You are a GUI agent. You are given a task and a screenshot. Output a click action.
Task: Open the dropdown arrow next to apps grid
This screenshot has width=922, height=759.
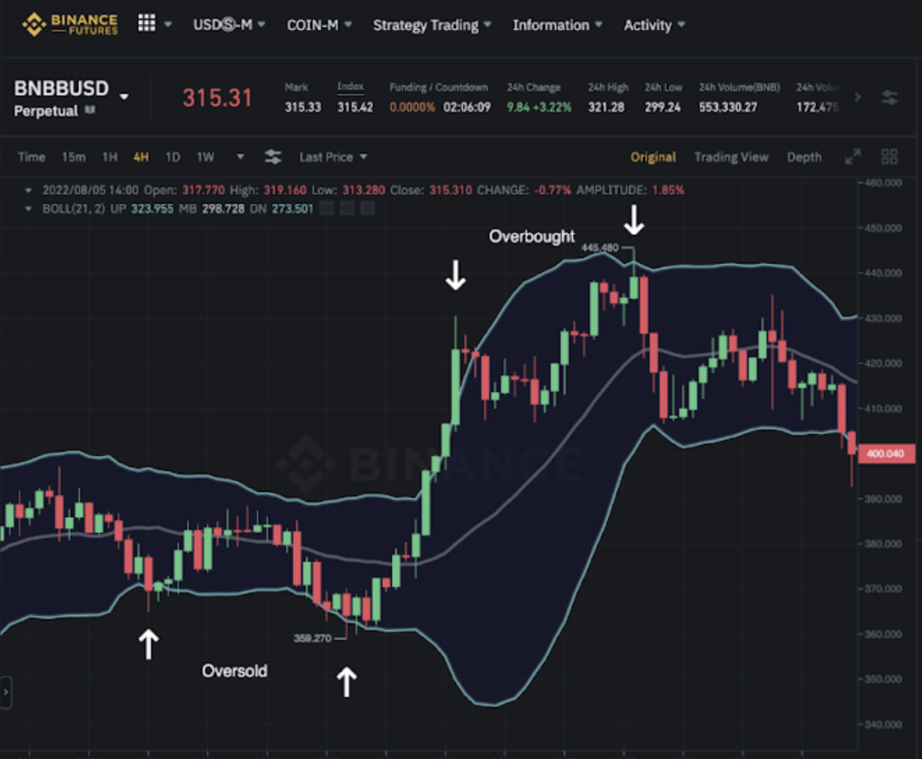[168, 24]
